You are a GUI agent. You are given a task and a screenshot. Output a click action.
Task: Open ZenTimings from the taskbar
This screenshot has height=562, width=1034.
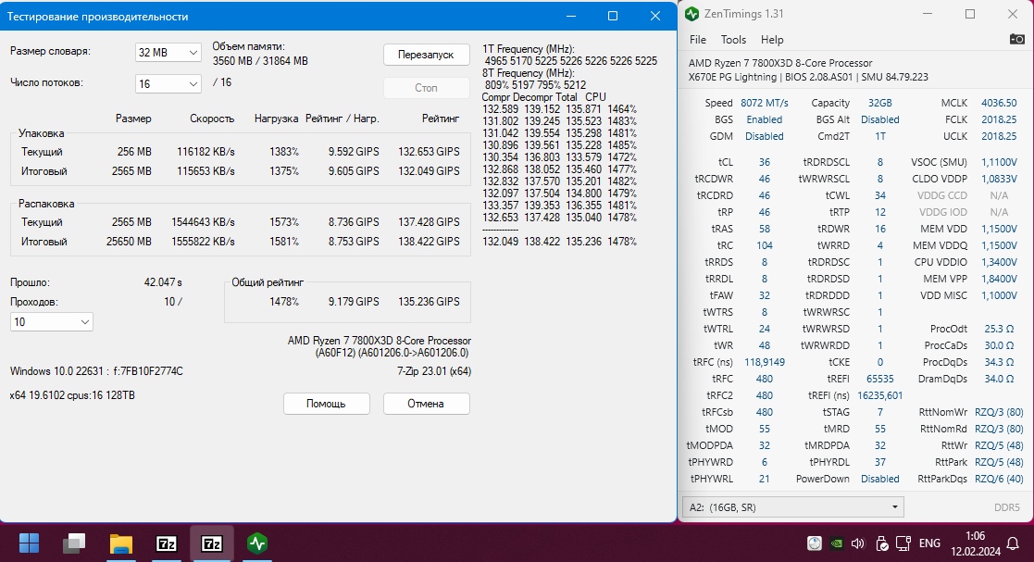point(257,543)
